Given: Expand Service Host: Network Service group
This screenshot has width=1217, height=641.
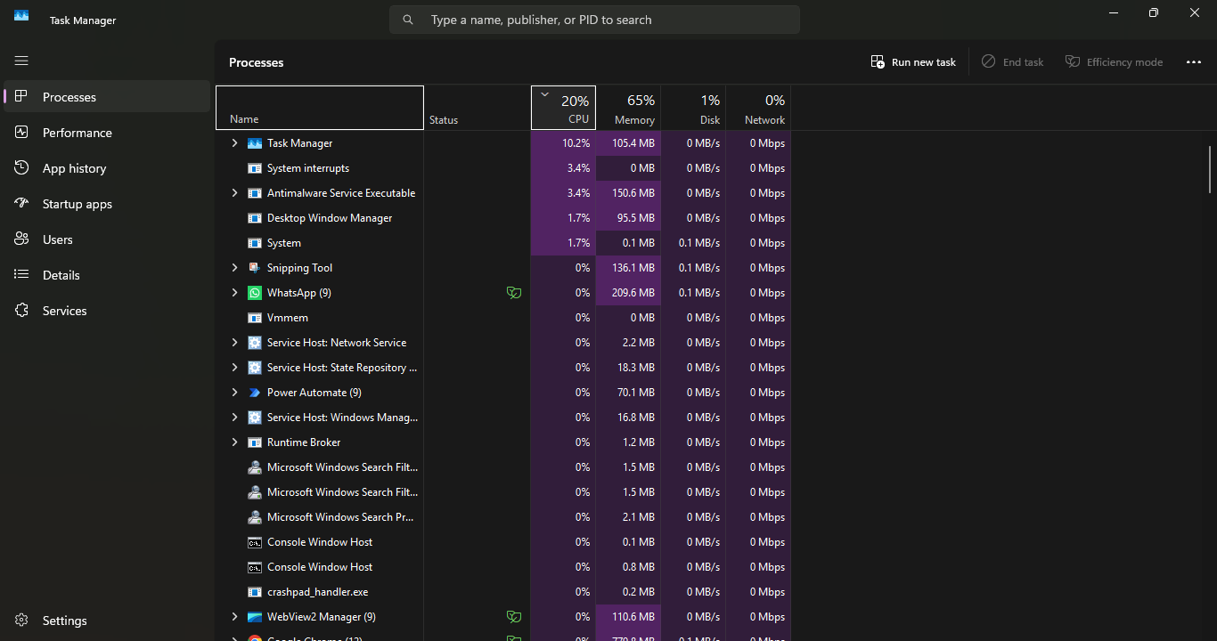Looking at the screenshot, I should coord(234,343).
